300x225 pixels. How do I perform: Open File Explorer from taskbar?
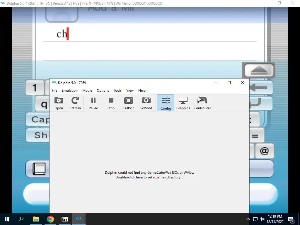click(x=36, y=219)
